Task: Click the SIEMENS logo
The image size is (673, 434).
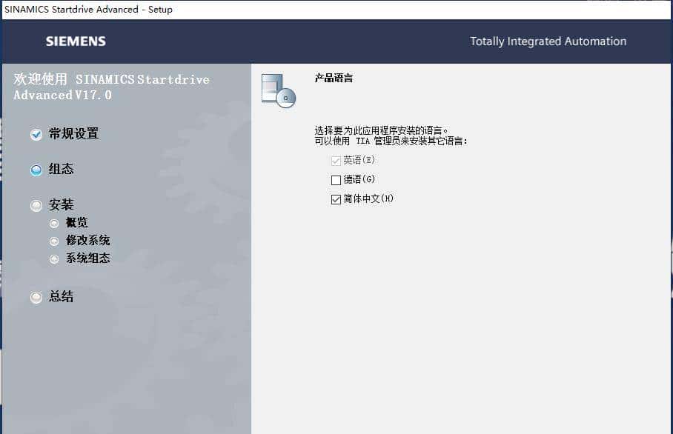Action: 75,41
